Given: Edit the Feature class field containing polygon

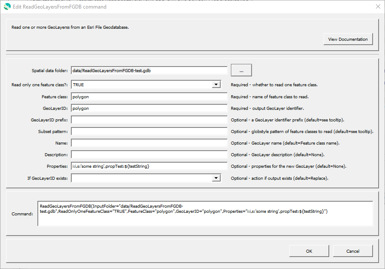Looking at the screenshot, I should point(149,97).
